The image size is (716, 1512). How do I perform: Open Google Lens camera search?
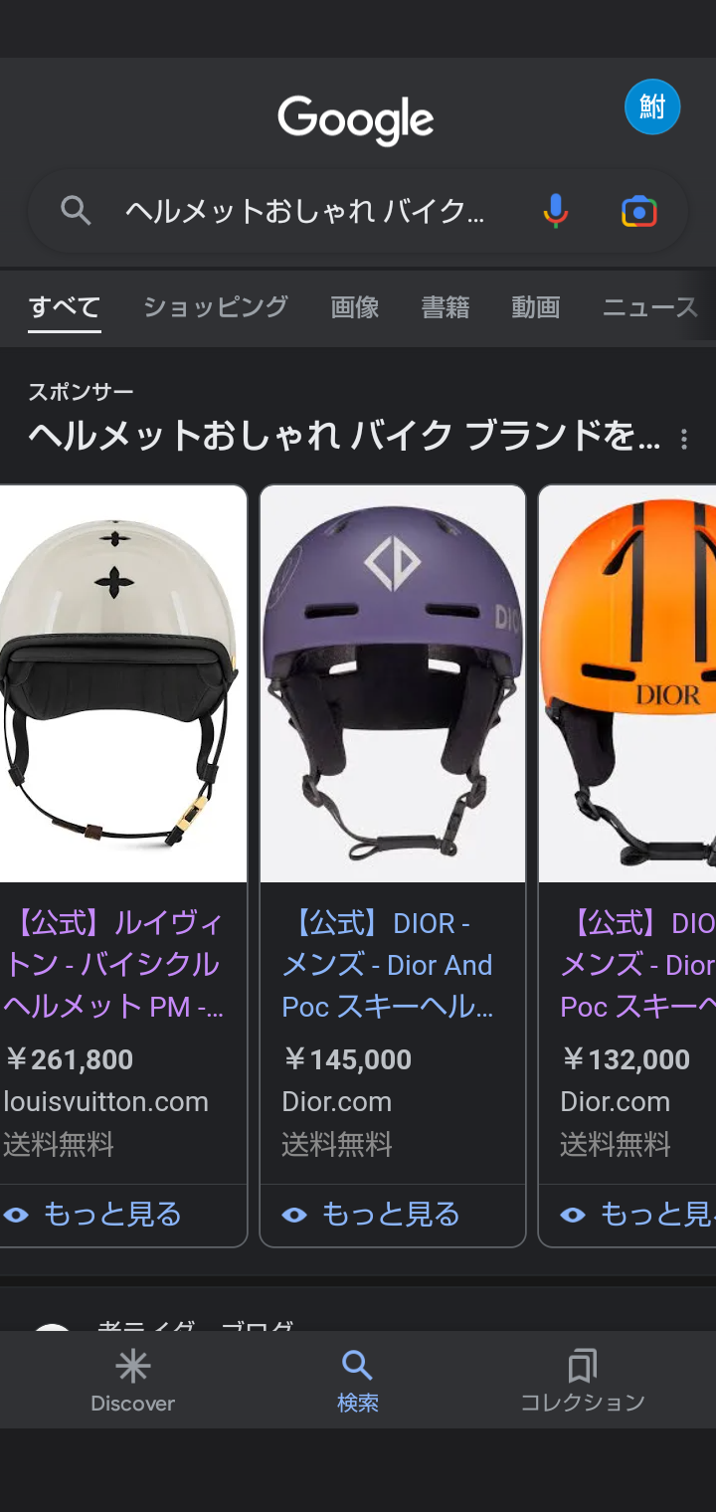(639, 211)
